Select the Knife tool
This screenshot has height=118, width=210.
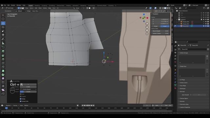3,67
